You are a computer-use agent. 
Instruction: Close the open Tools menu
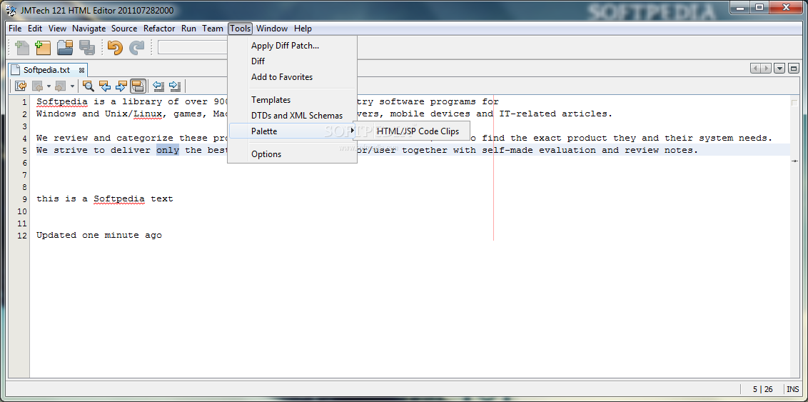click(x=240, y=29)
